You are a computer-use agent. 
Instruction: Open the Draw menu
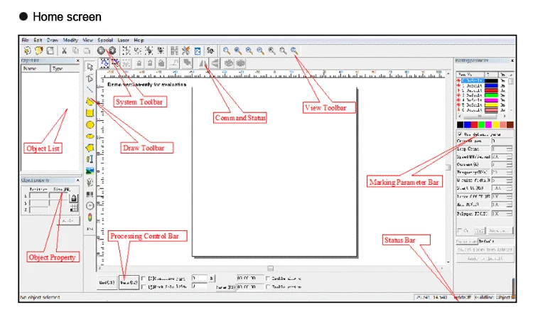pos(53,40)
